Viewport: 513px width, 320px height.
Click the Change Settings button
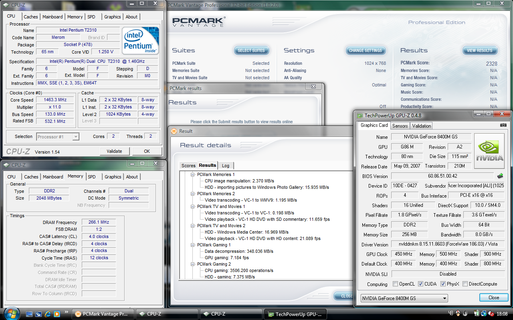366,50
